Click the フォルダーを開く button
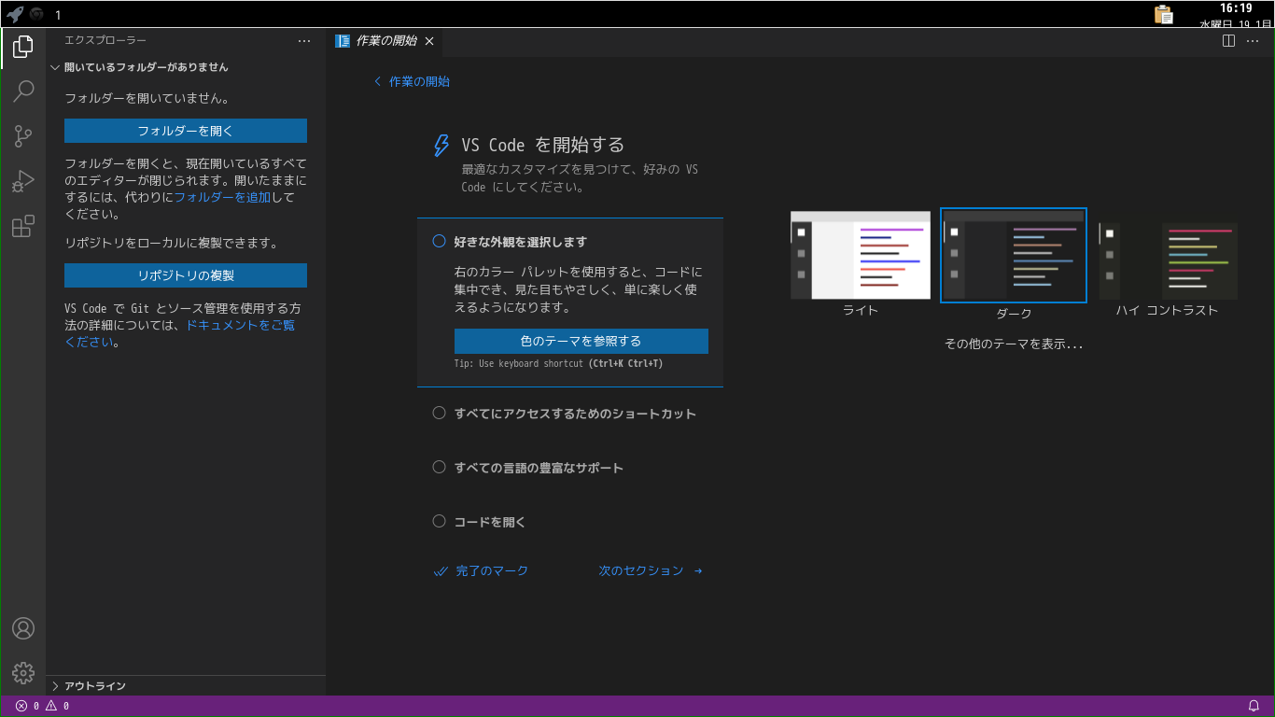This screenshot has height=717, width=1275. [186, 131]
